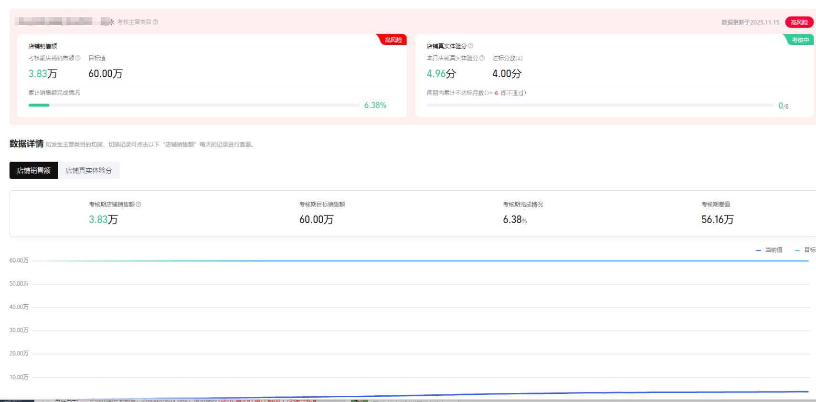Click the red 高风险 pill badge at top right

pyautogui.click(x=799, y=22)
